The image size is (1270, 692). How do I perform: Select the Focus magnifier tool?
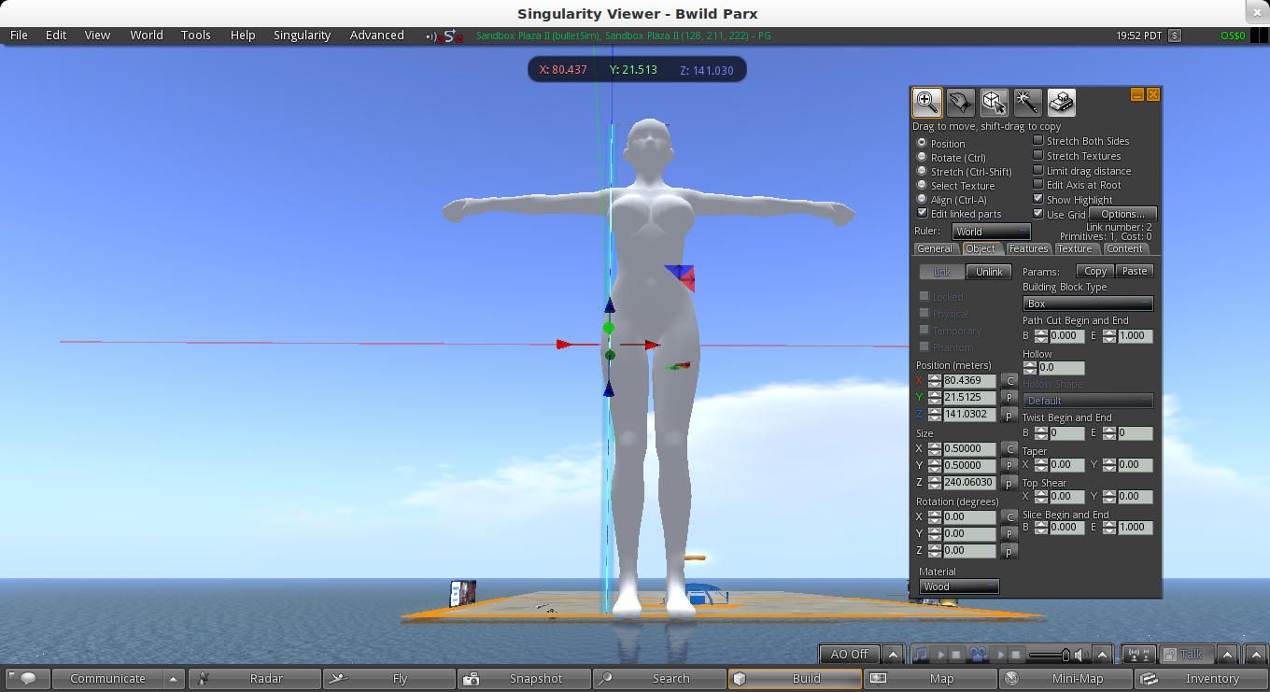point(927,102)
